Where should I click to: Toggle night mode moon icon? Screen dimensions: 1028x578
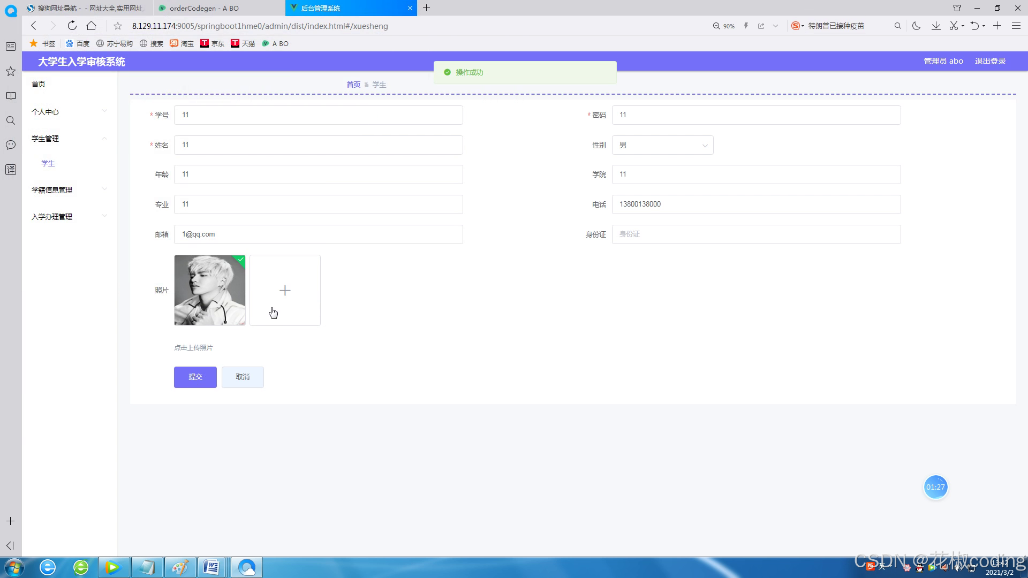916,26
